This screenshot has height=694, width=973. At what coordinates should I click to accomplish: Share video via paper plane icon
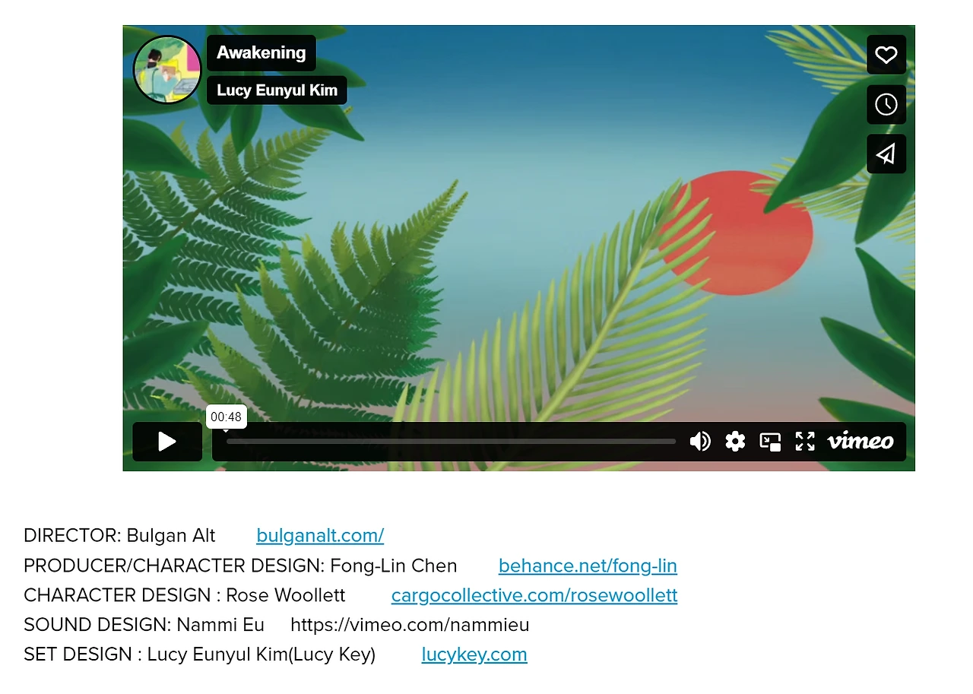tap(886, 154)
